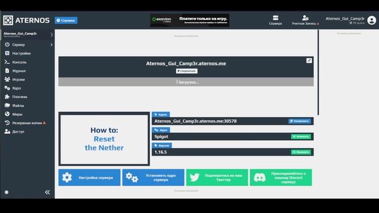Open Журнал in the sidebar
The width and height of the screenshot is (379, 213).
(x=27, y=71)
